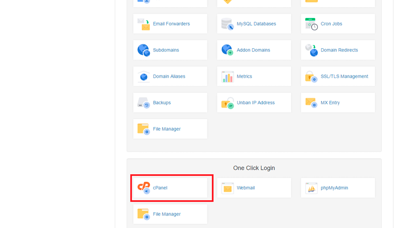This screenshot has width=415, height=228.
Task: Open the Subdomains link
Action: click(166, 50)
